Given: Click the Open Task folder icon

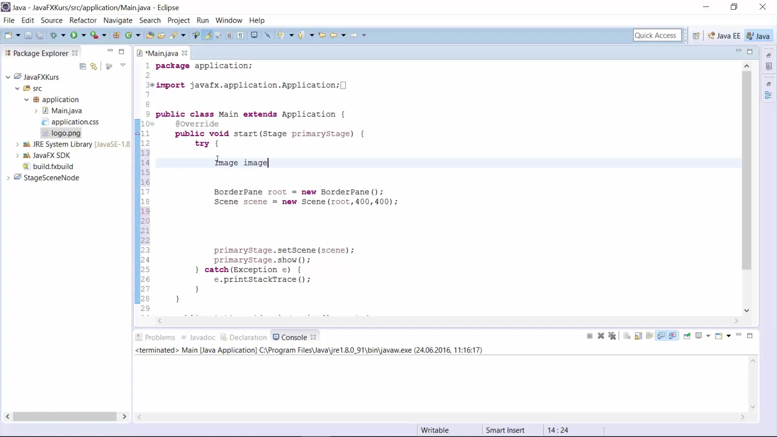Looking at the screenshot, I should click(x=161, y=36).
